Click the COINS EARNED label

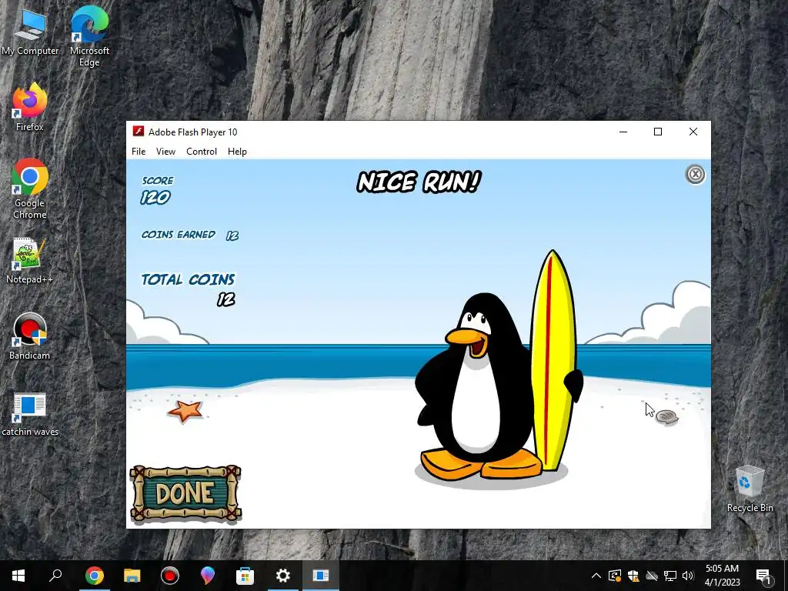coord(179,235)
